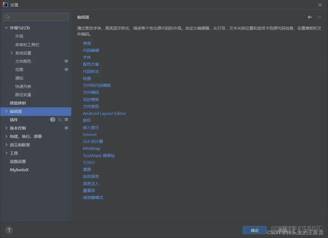
Task: Expand the 系统设置 tree node
Action: click(11, 53)
